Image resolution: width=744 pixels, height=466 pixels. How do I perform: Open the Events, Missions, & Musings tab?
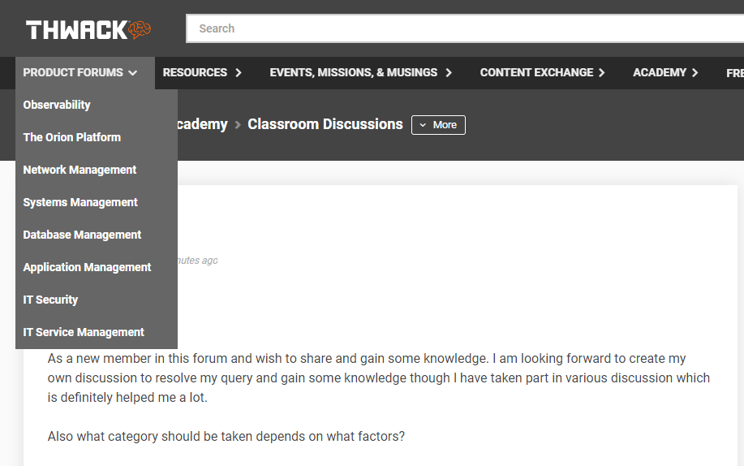click(x=354, y=73)
